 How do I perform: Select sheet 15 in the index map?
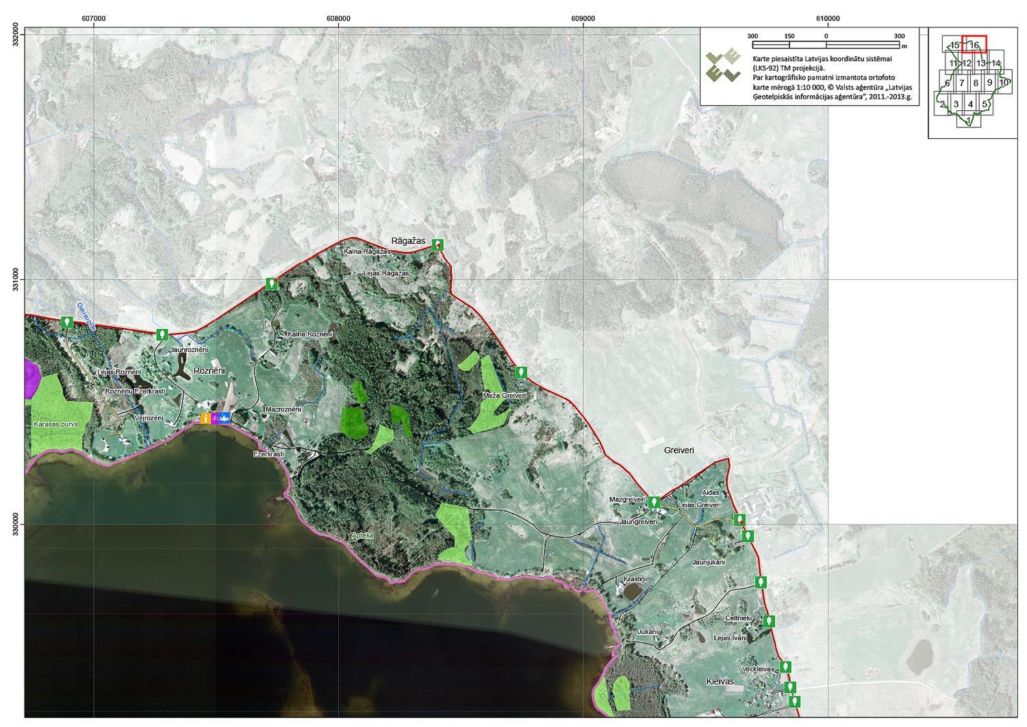click(953, 45)
